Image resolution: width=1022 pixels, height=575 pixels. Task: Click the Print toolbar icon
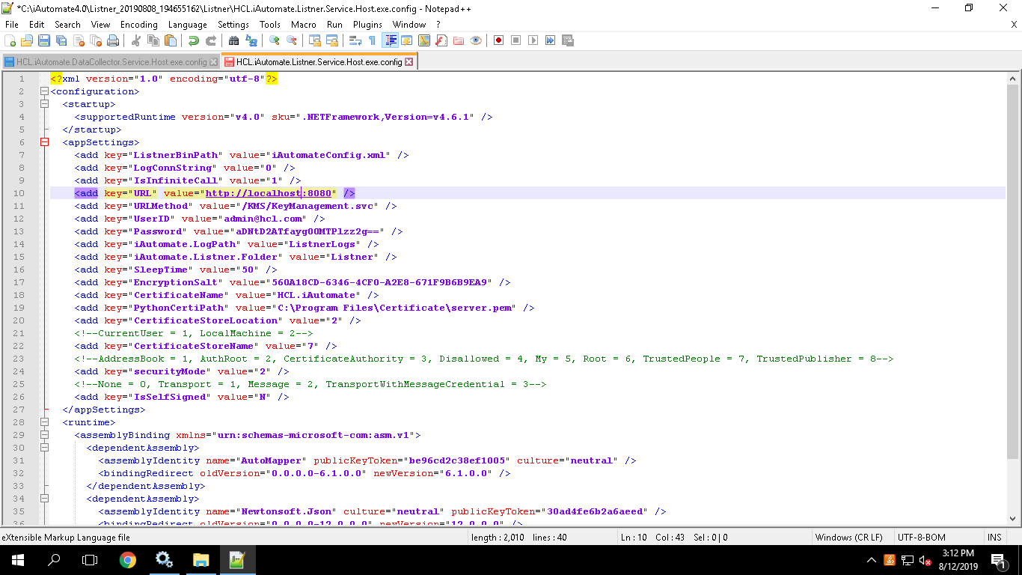coord(113,40)
